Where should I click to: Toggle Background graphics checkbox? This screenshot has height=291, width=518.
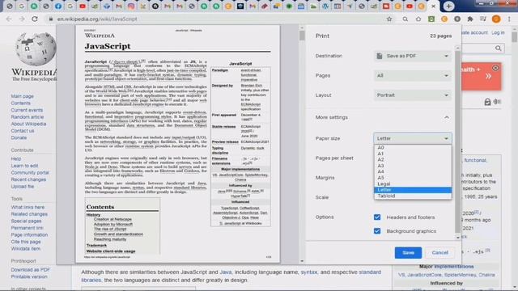(377, 231)
